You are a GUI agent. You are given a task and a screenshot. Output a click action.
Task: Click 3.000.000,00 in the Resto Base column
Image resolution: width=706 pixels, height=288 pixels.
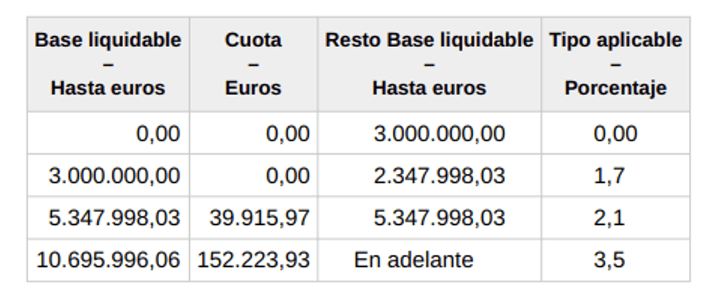point(429,133)
